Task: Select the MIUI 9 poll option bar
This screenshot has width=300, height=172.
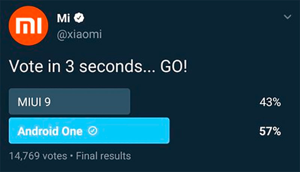Action: (69, 102)
